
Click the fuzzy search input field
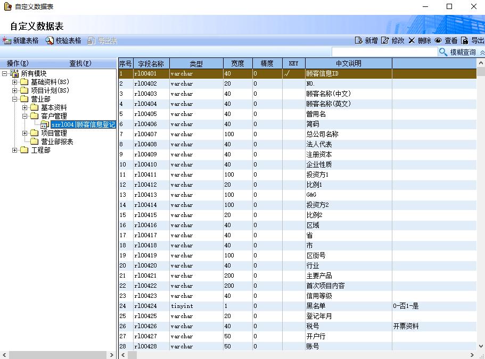(384, 52)
